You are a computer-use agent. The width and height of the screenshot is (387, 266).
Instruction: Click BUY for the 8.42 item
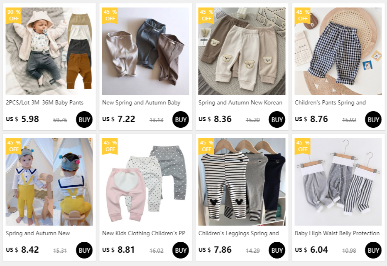(84, 250)
